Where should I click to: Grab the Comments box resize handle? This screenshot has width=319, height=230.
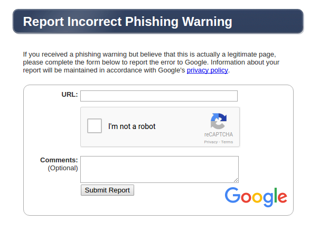[x=236, y=180]
